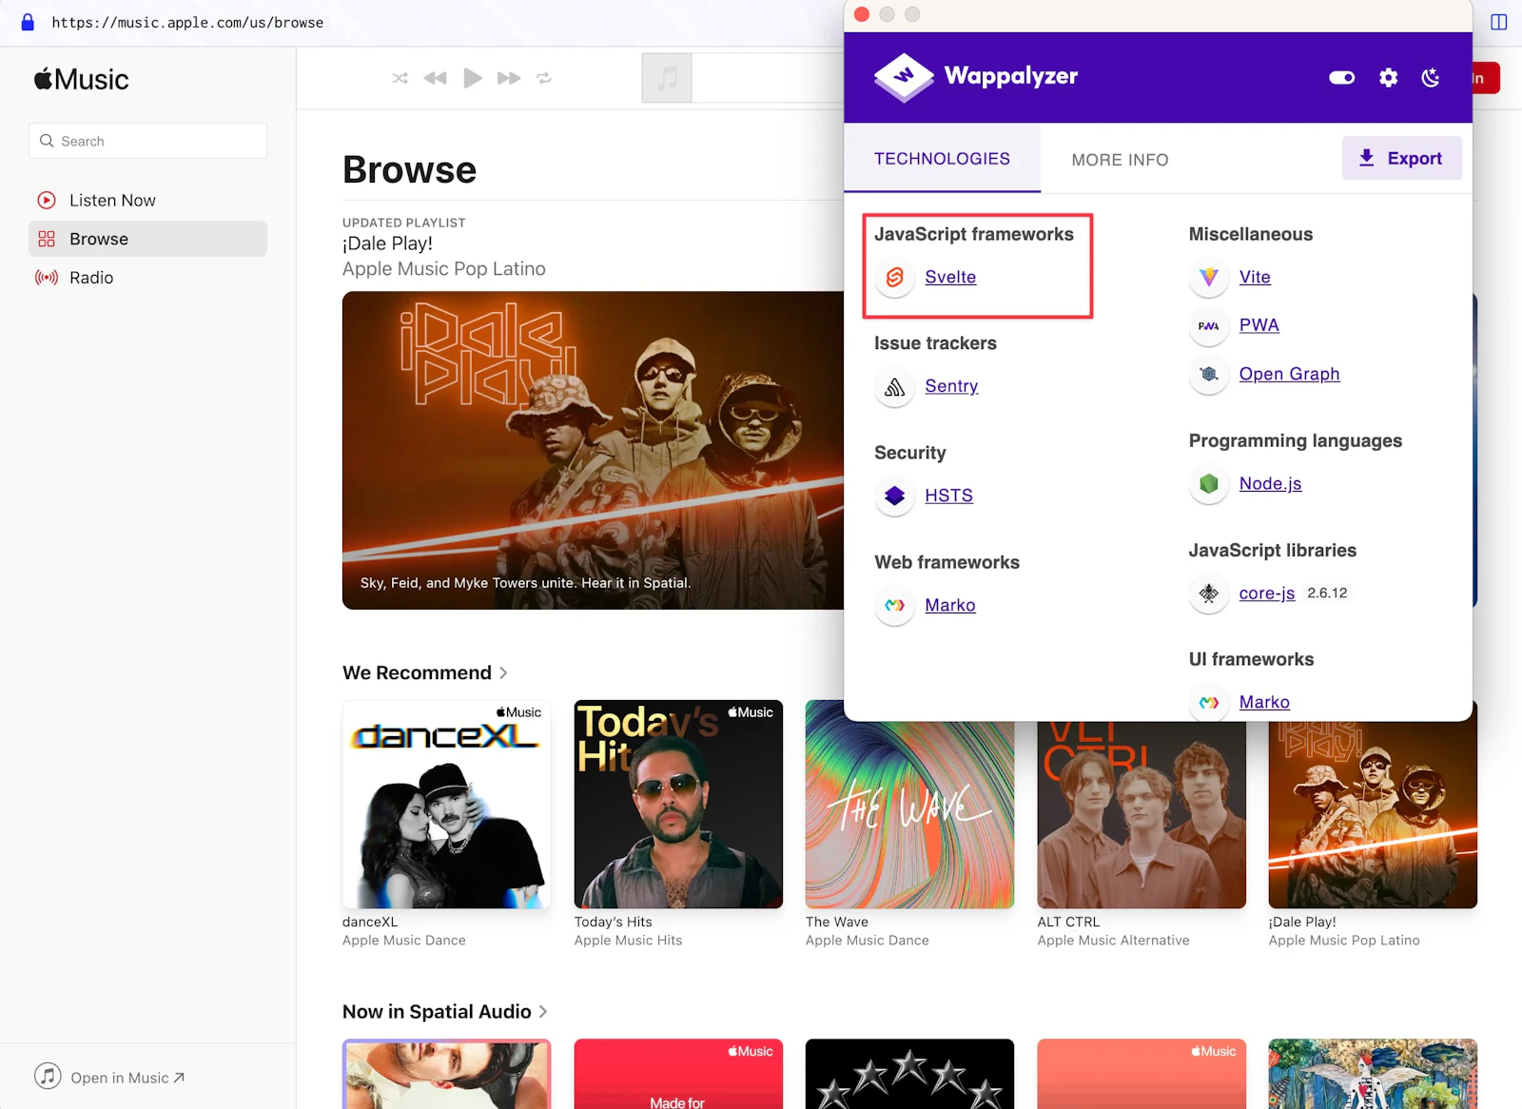Click the Export button
The width and height of the screenshot is (1522, 1109).
[x=1401, y=159]
